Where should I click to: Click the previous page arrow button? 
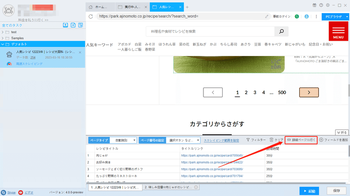point(213,92)
